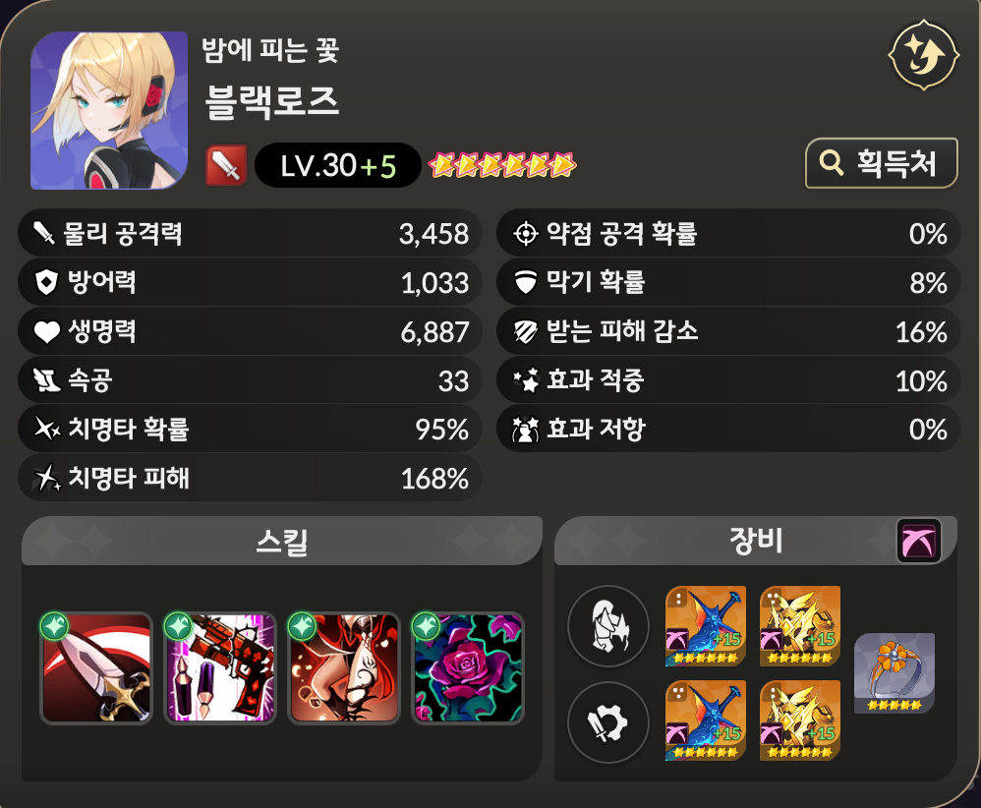Click the red sword class icon
Screen dimensions: 981x808
click(x=226, y=165)
